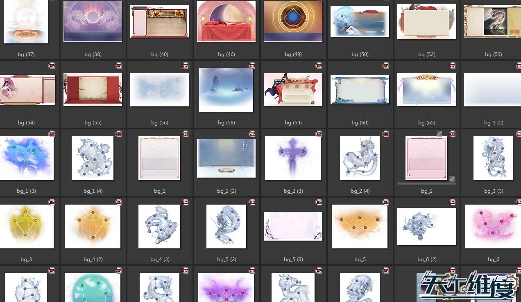Click the PNG icon on bg_2 (3)
The height and width of the screenshot is (302, 521).
coord(319,134)
